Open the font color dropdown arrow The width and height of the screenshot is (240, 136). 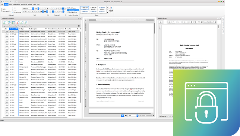pos(47,12)
